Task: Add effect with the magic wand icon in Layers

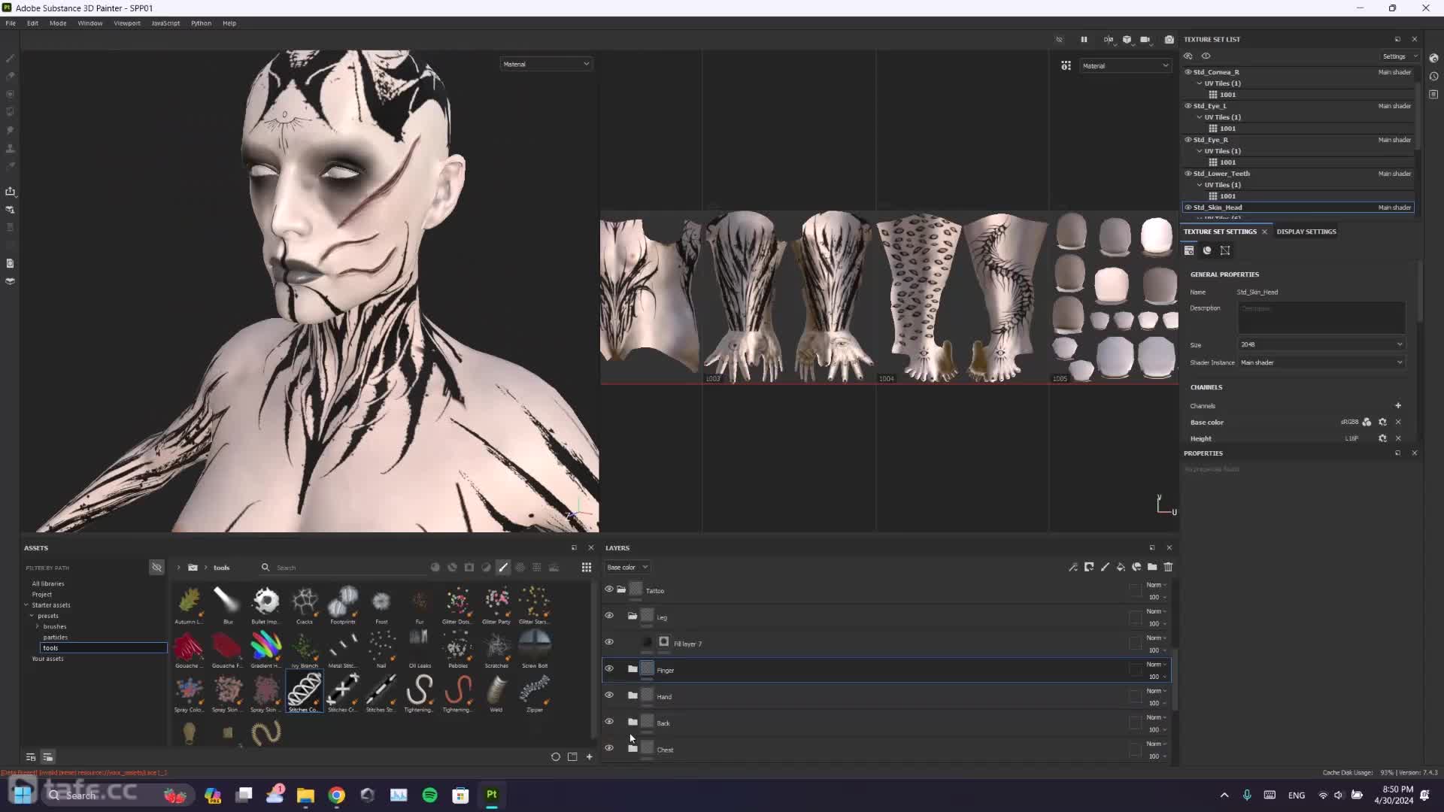Action: (1073, 567)
